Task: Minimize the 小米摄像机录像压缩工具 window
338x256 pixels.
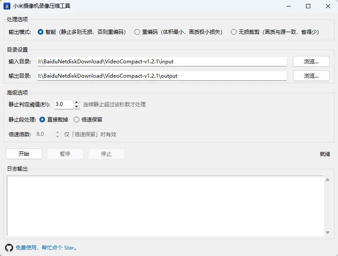Action: [289, 6]
